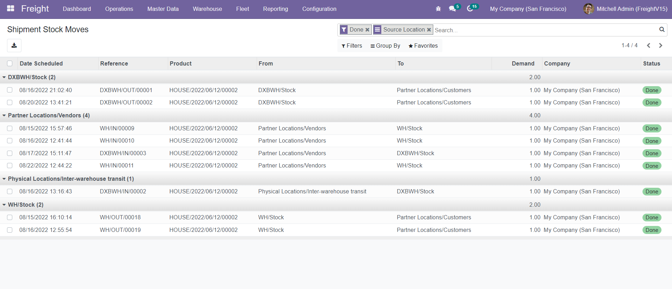Open the Group By dropdown
The height and width of the screenshot is (289, 672).
[x=385, y=46]
